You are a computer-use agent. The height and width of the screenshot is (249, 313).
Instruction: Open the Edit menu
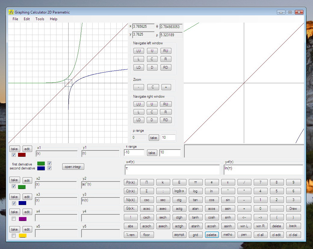(27, 19)
